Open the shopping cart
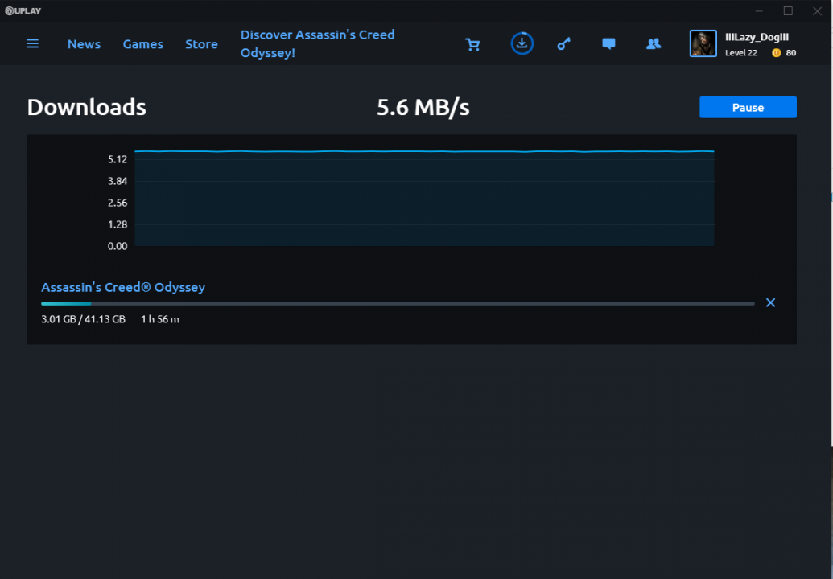The image size is (833, 579). [472, 44]
